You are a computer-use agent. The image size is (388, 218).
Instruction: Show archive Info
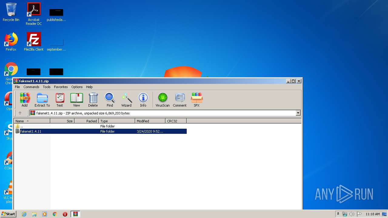[x=143, y=100]
